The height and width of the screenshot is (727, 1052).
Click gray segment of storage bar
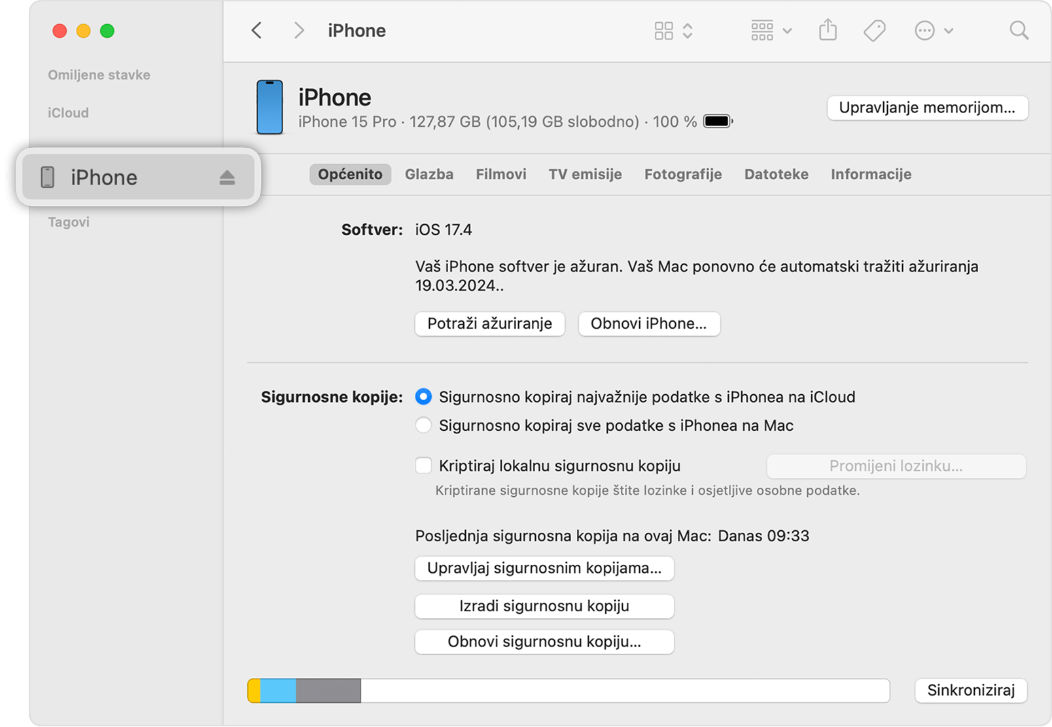point(328,691)
